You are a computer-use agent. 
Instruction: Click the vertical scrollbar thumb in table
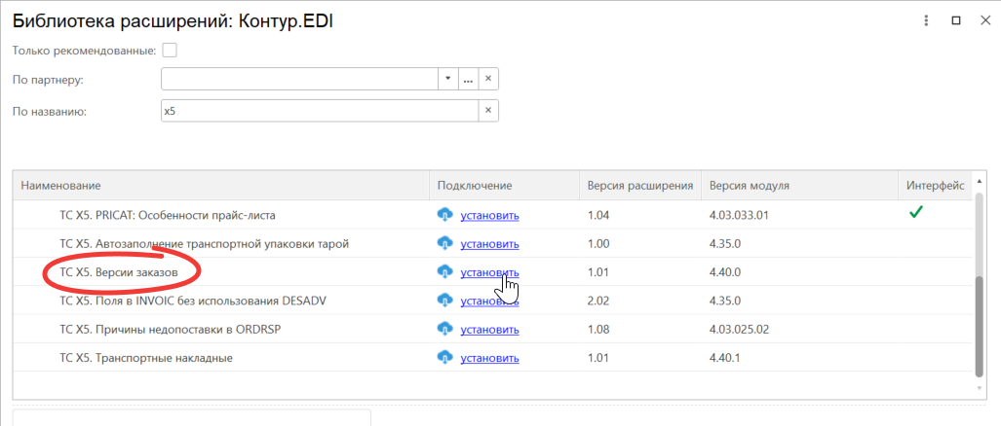point(980,327)
